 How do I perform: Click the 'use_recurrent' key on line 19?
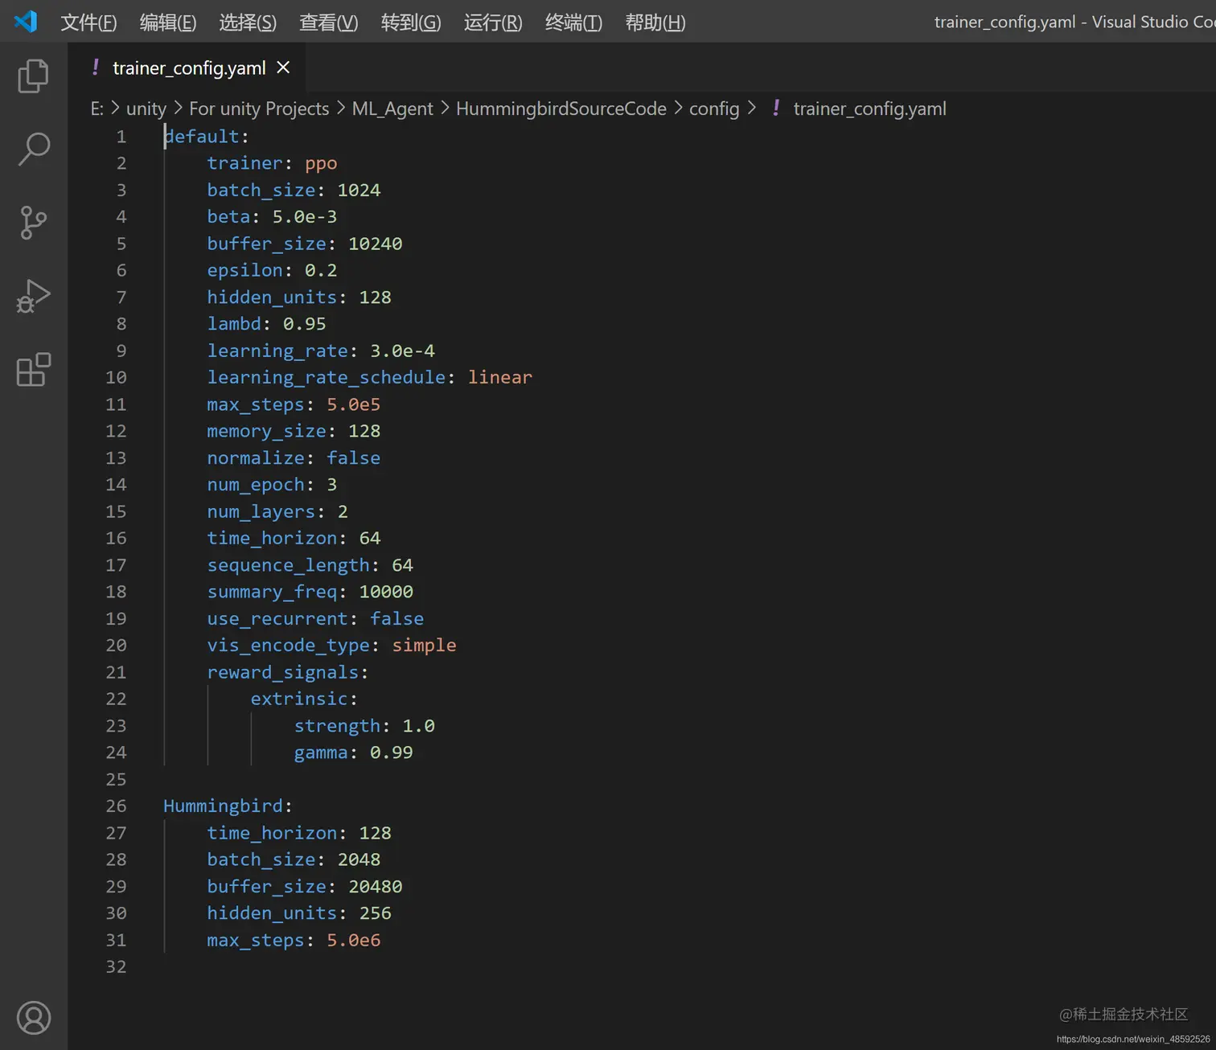coord(277,618)
